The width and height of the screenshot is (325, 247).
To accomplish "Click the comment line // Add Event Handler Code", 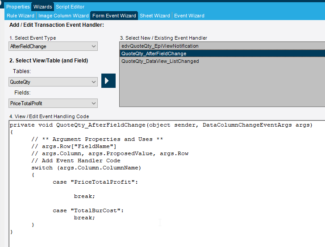I will [x=76, y=161].
